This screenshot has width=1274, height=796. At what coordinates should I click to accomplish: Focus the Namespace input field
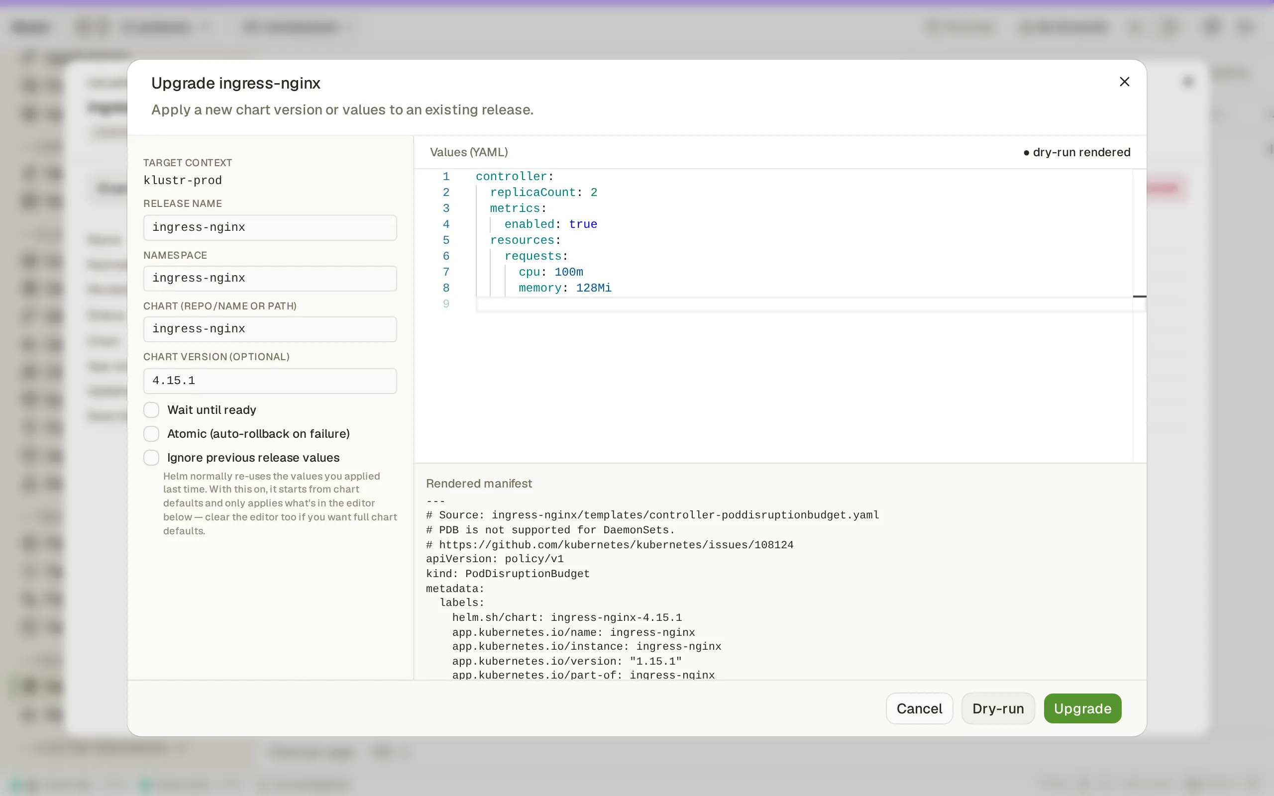[x=270, y=278]
